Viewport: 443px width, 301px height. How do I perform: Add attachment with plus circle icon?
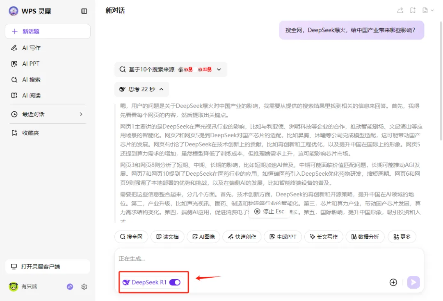[393, 283]
